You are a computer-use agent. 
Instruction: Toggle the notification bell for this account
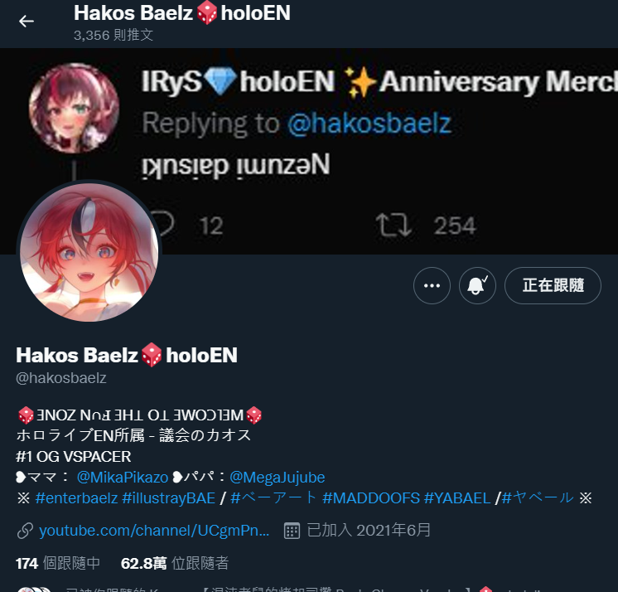477,285
